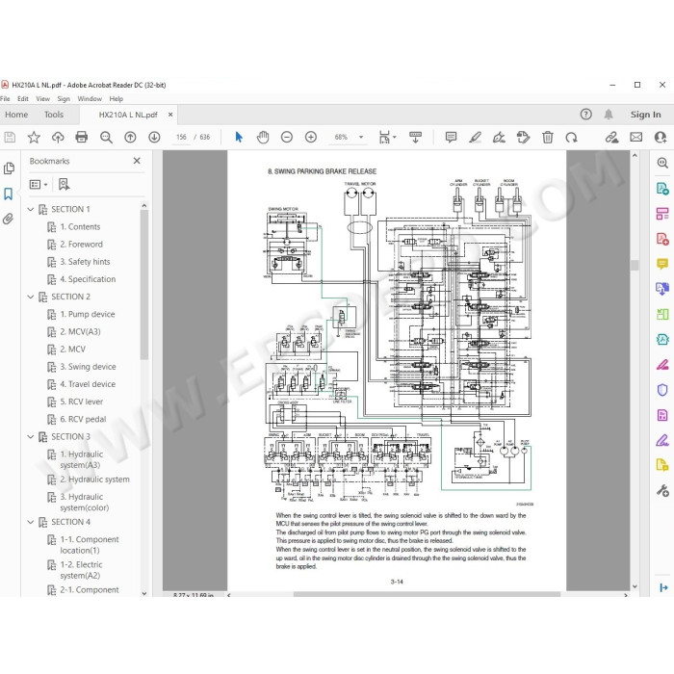The width and height of the screenshot is (674, 674).
Task: Open the Sign menu
Action: 64,98
